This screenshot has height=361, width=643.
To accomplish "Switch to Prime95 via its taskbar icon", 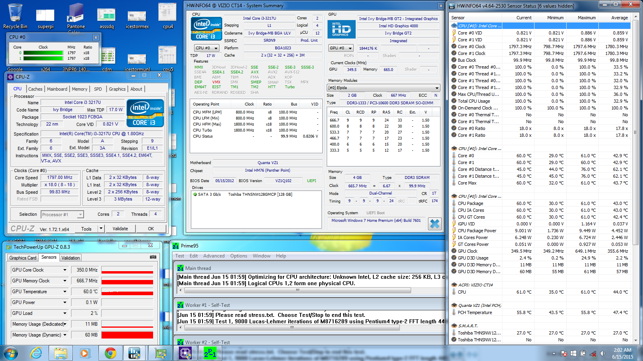I will click(x=210, y=353).
